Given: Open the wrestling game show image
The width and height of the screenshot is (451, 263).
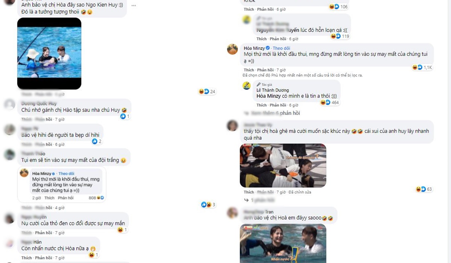Looking at the screenshot, I should (x=283, y=166).
